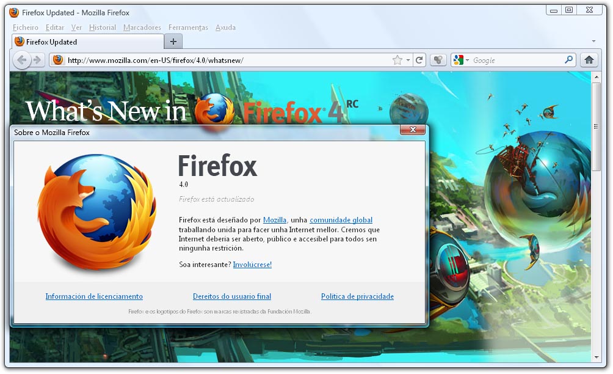
Task: Close the Mozilla Firefox browser window
Action: click(x=590, y=10)
